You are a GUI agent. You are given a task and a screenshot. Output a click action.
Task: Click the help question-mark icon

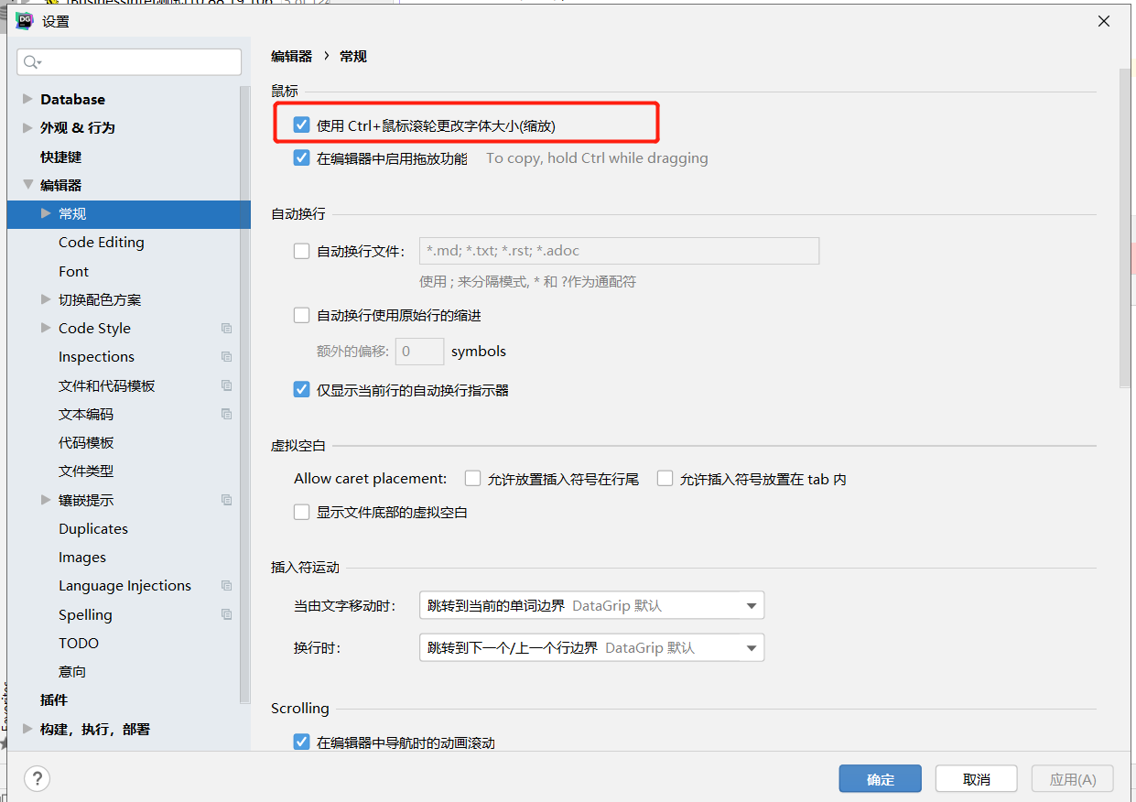pos(37,778)
